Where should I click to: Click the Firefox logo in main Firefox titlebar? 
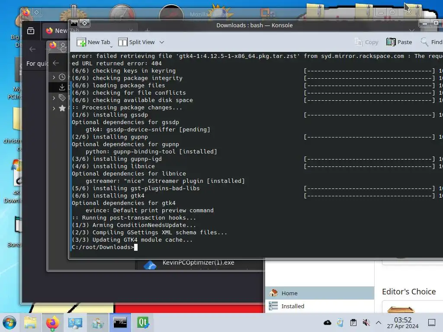point(26,13)
